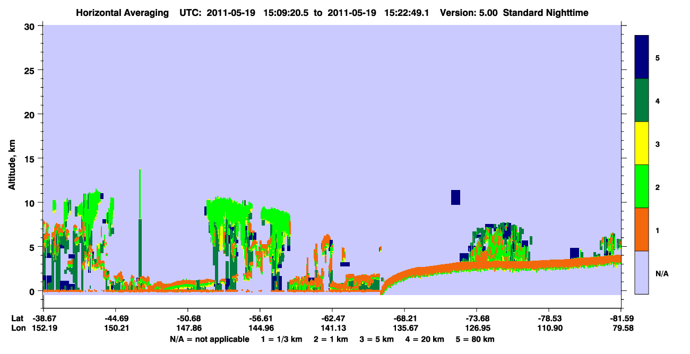
Task: Click the latitude value -68.21
Action: [x=404, y=318]
